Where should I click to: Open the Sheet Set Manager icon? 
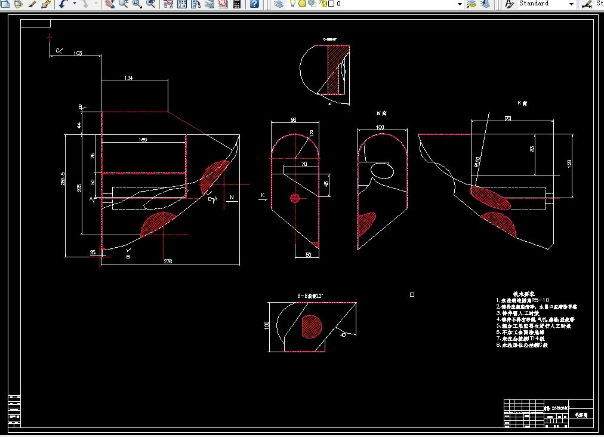[x=209, y=4]
